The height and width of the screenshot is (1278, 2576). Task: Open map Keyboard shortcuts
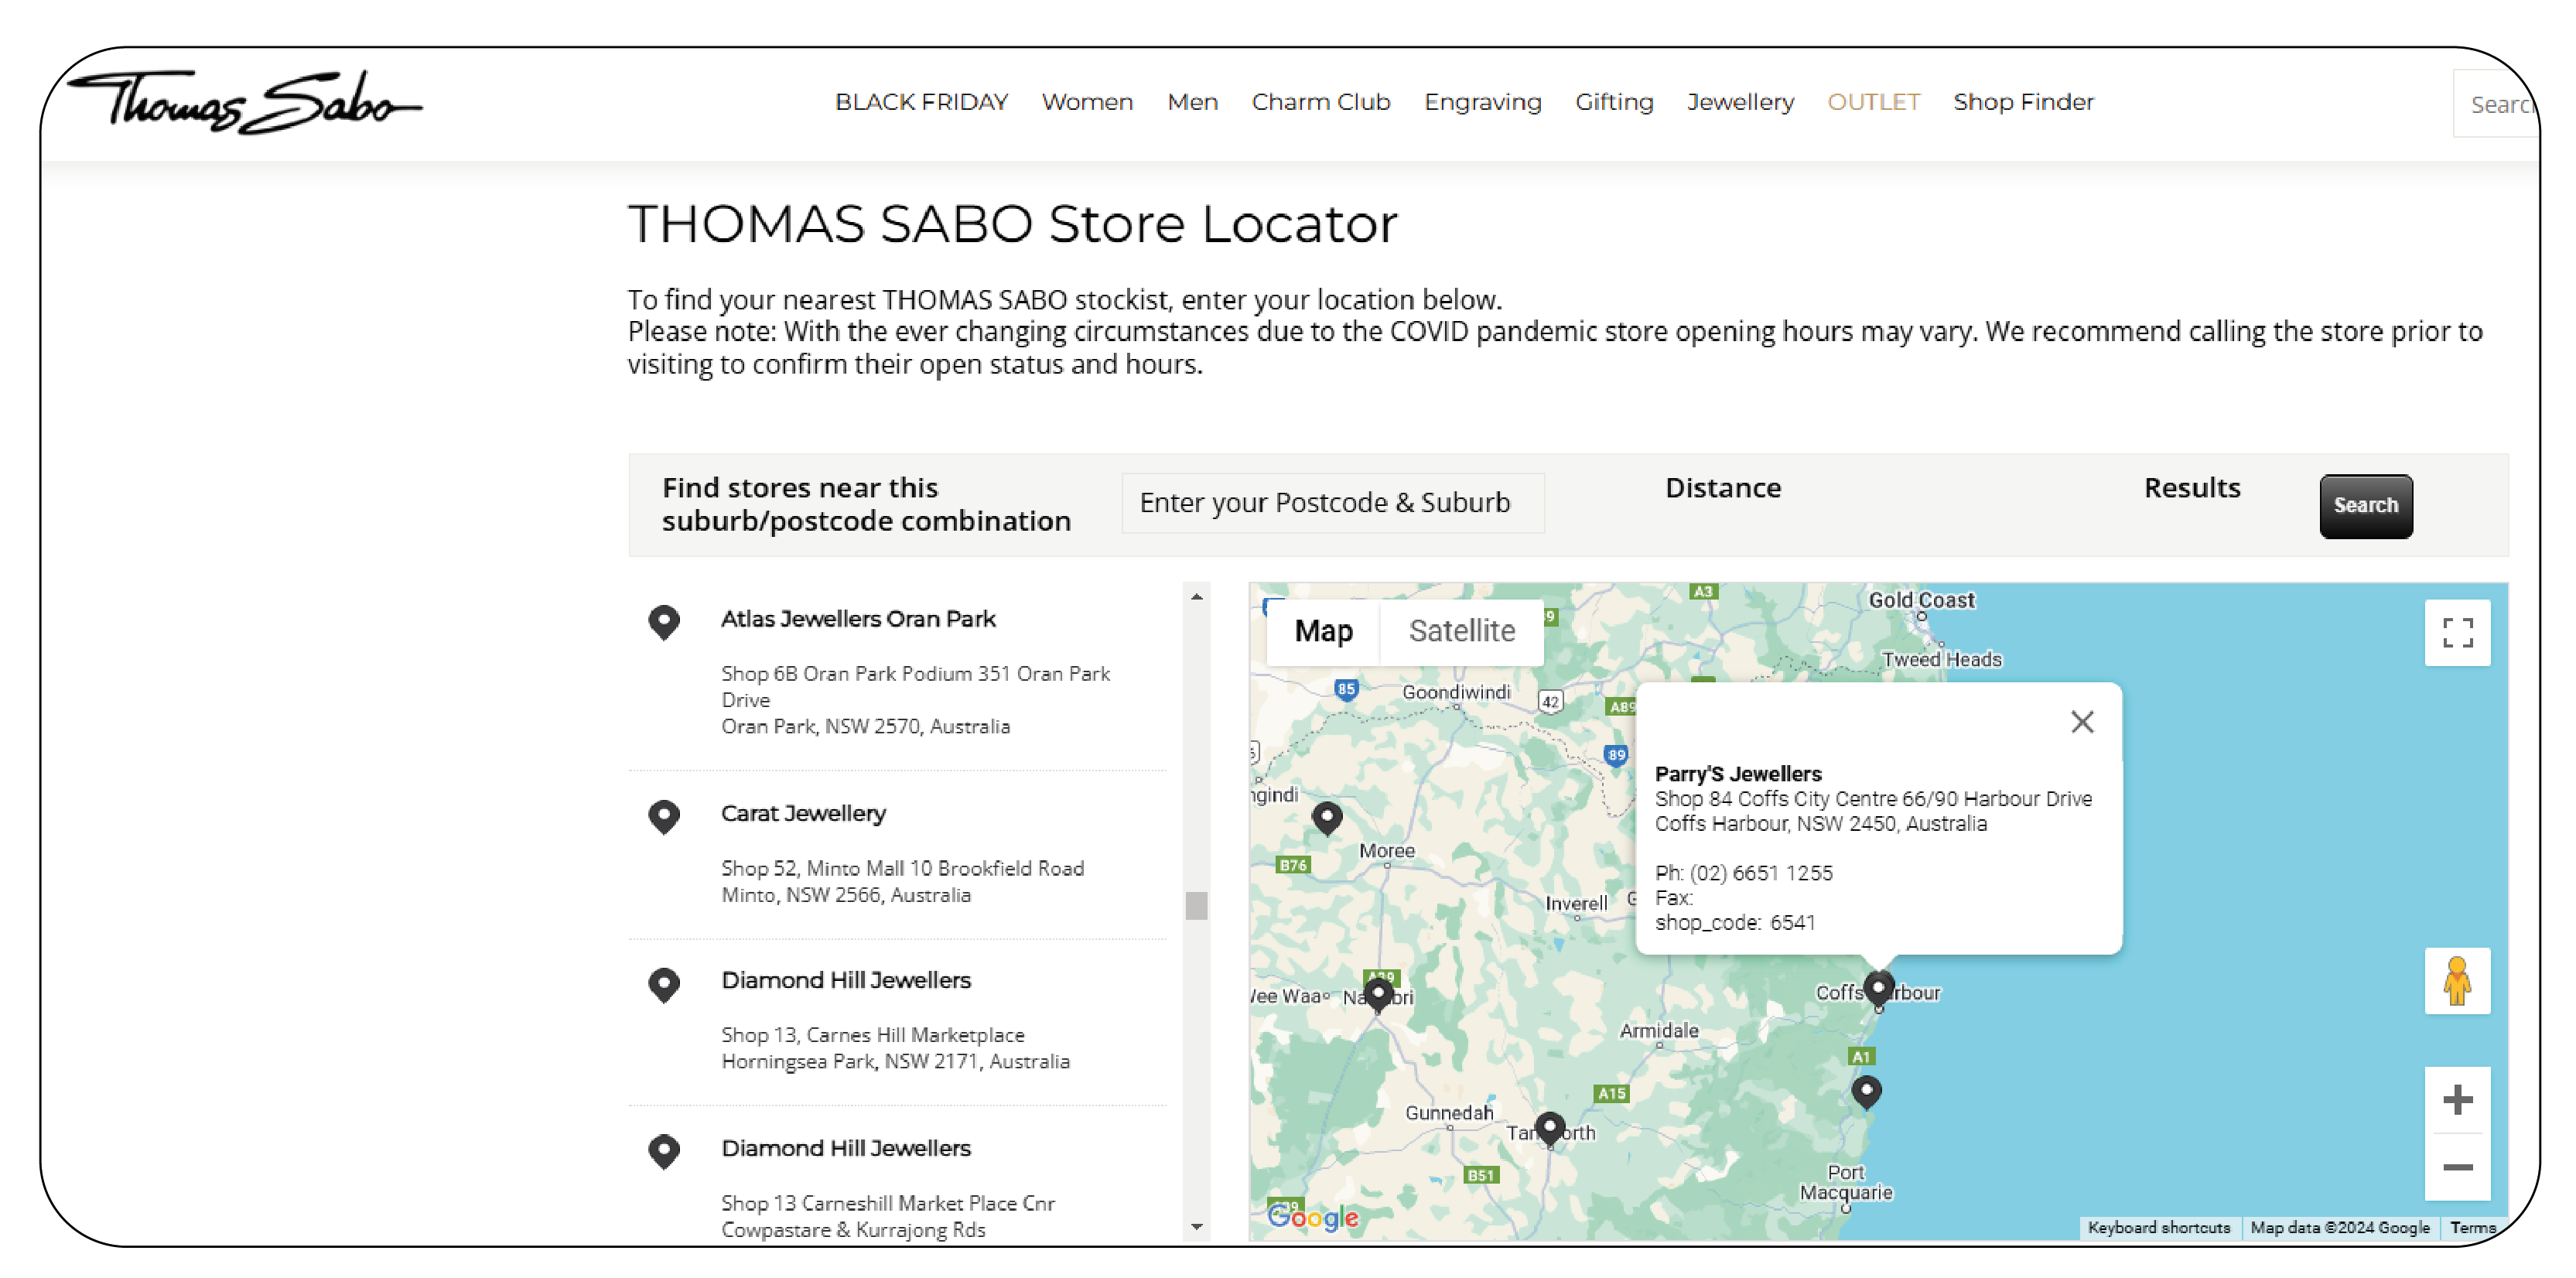coord(2159,1228)
